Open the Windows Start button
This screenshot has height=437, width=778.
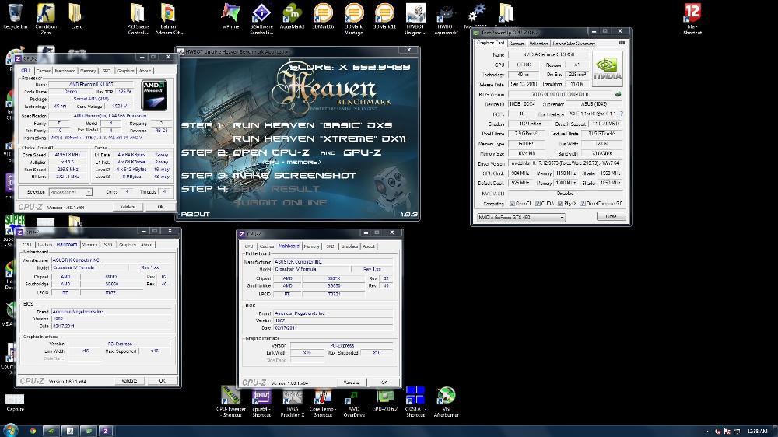[10, 430]
